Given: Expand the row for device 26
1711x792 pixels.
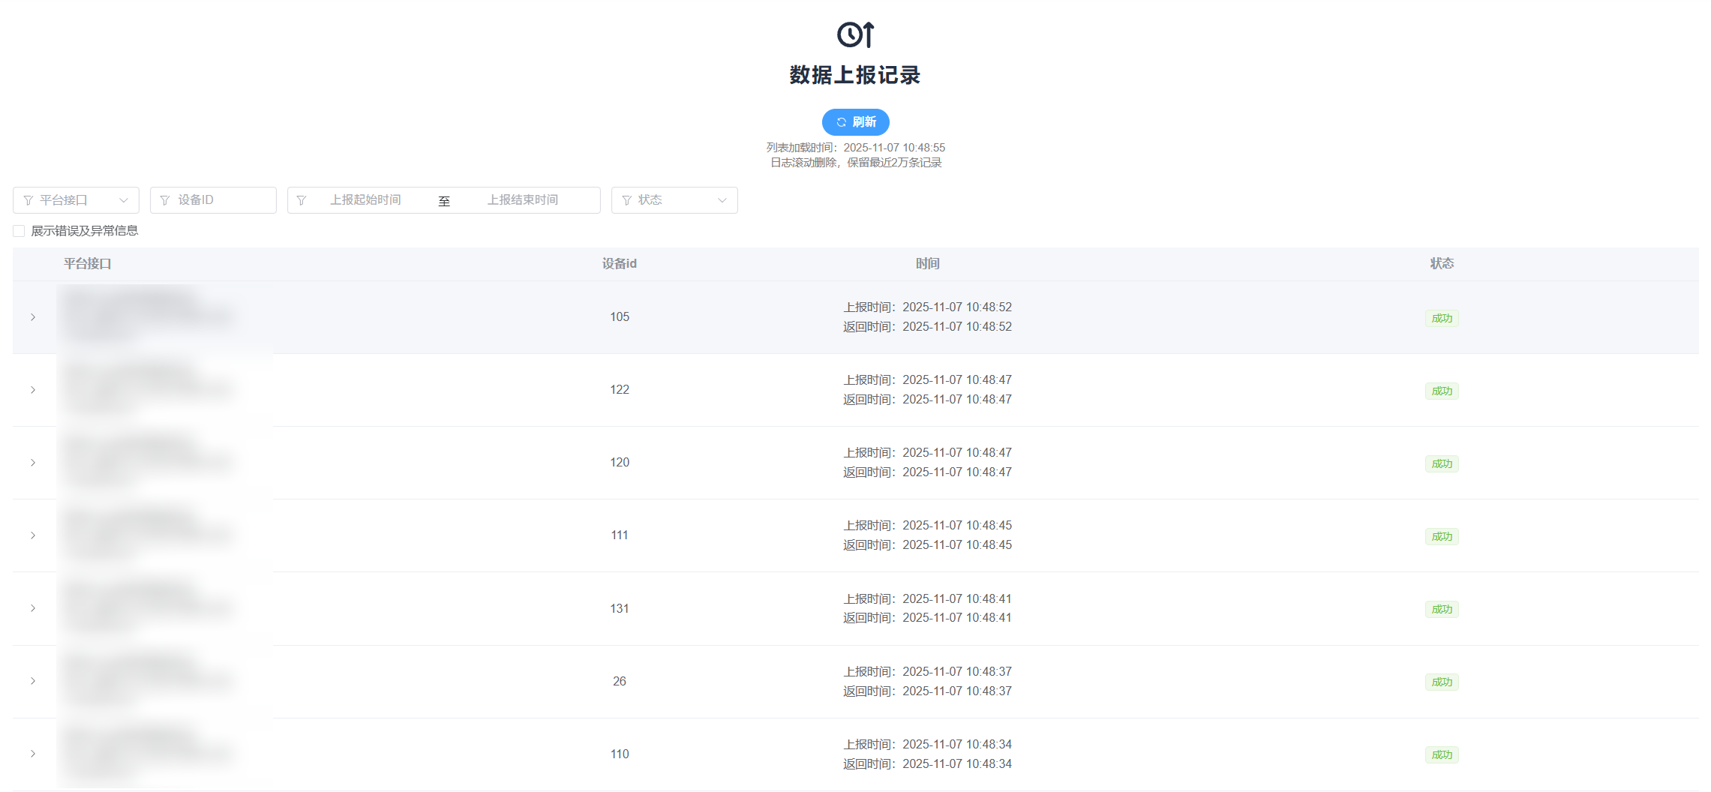Looking at the screenshot, I should click(33, 681).
